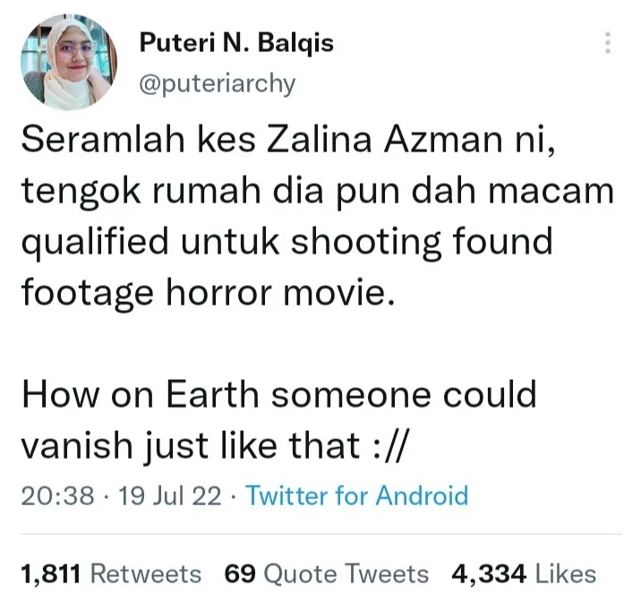Click the "How on Earth someone could" line

(278, 395)
